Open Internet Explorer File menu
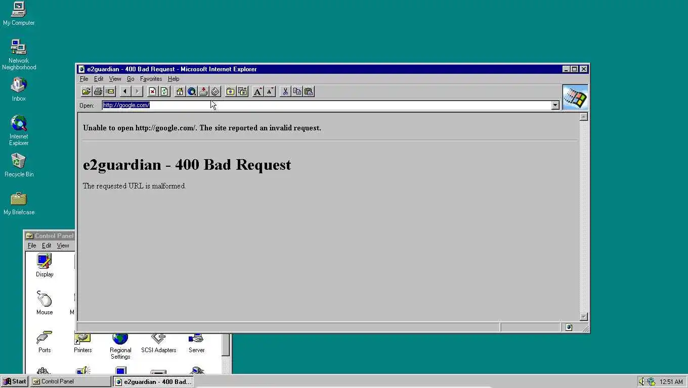 tap(84, 79)
